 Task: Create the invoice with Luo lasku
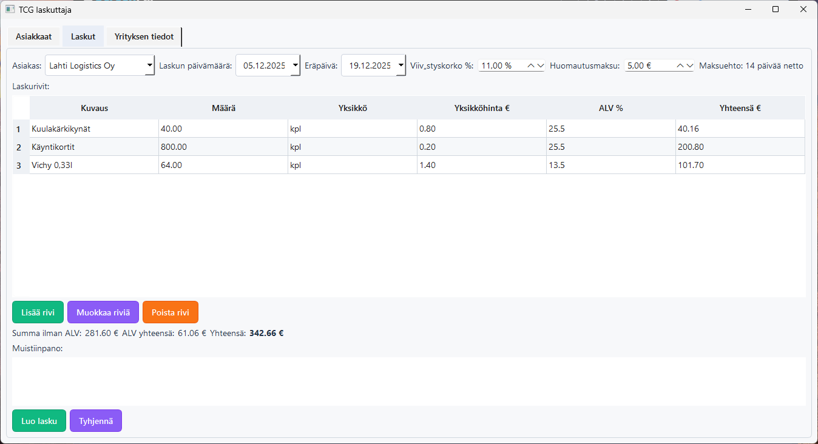pos(39,421)
